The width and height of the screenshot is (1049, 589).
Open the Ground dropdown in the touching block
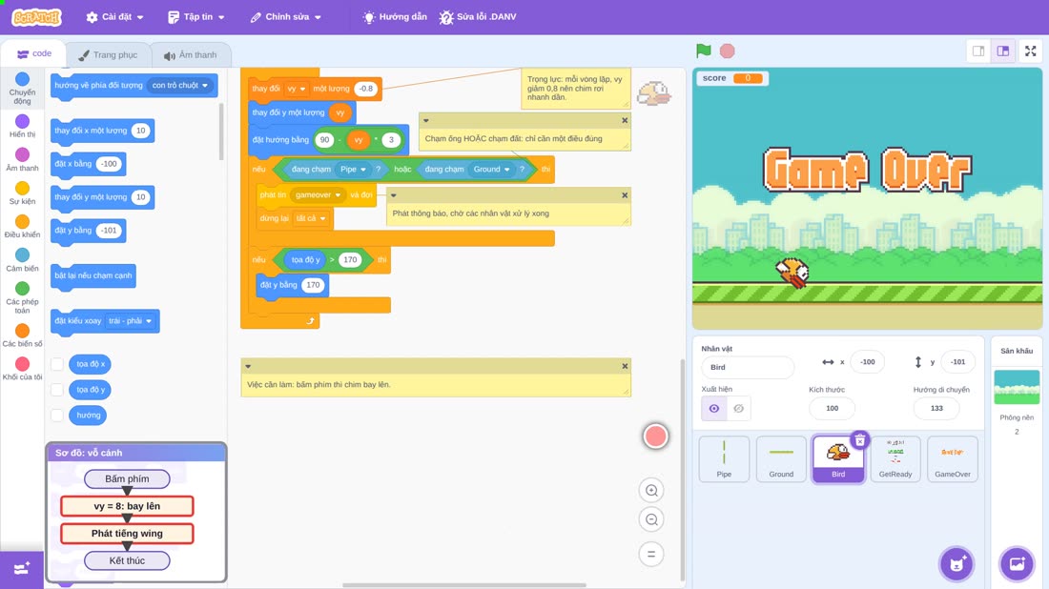click(x=492, y=169)
